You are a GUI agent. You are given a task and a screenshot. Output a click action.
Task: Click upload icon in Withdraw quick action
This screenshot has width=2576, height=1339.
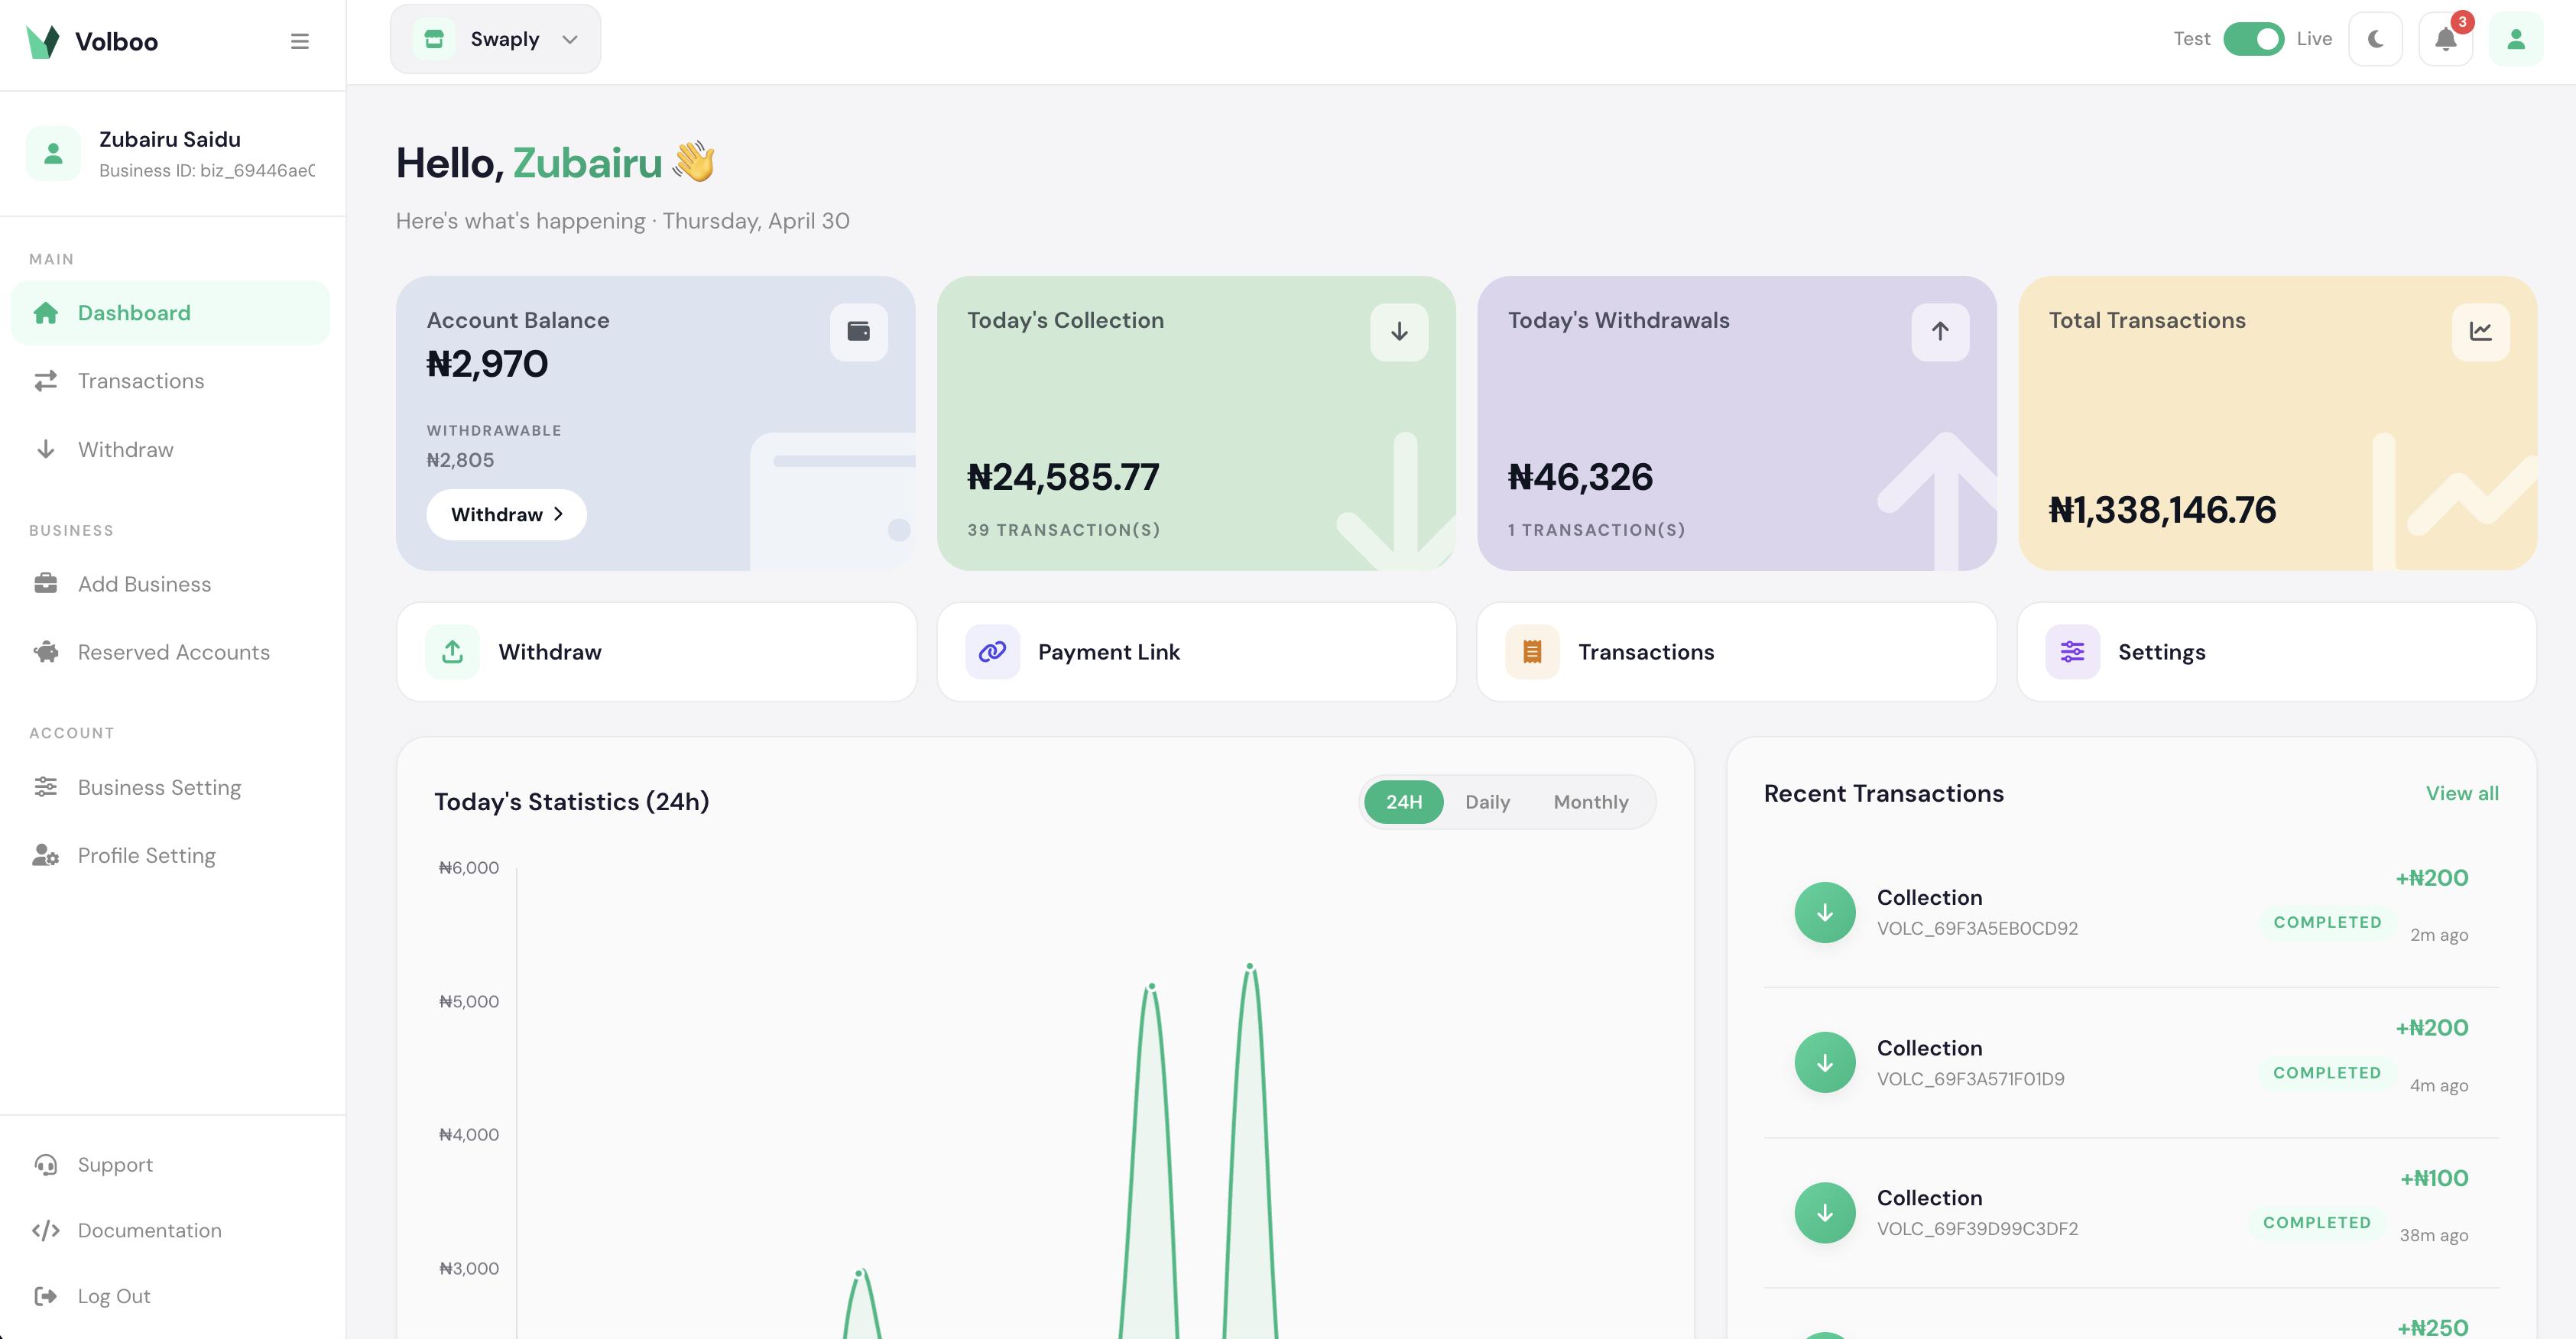click(x=453, y=652)
